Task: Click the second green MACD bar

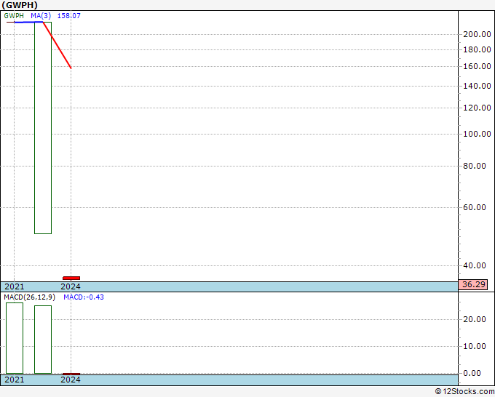Action: pos(43,340)
